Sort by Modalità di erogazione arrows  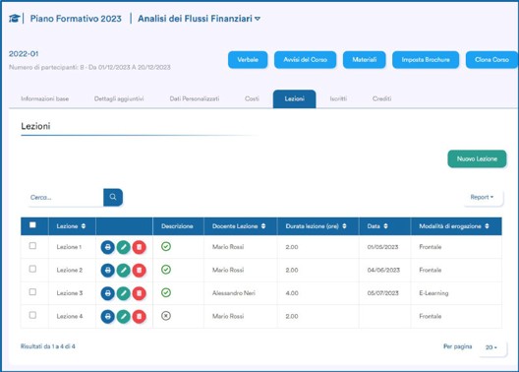pos(487,226)
